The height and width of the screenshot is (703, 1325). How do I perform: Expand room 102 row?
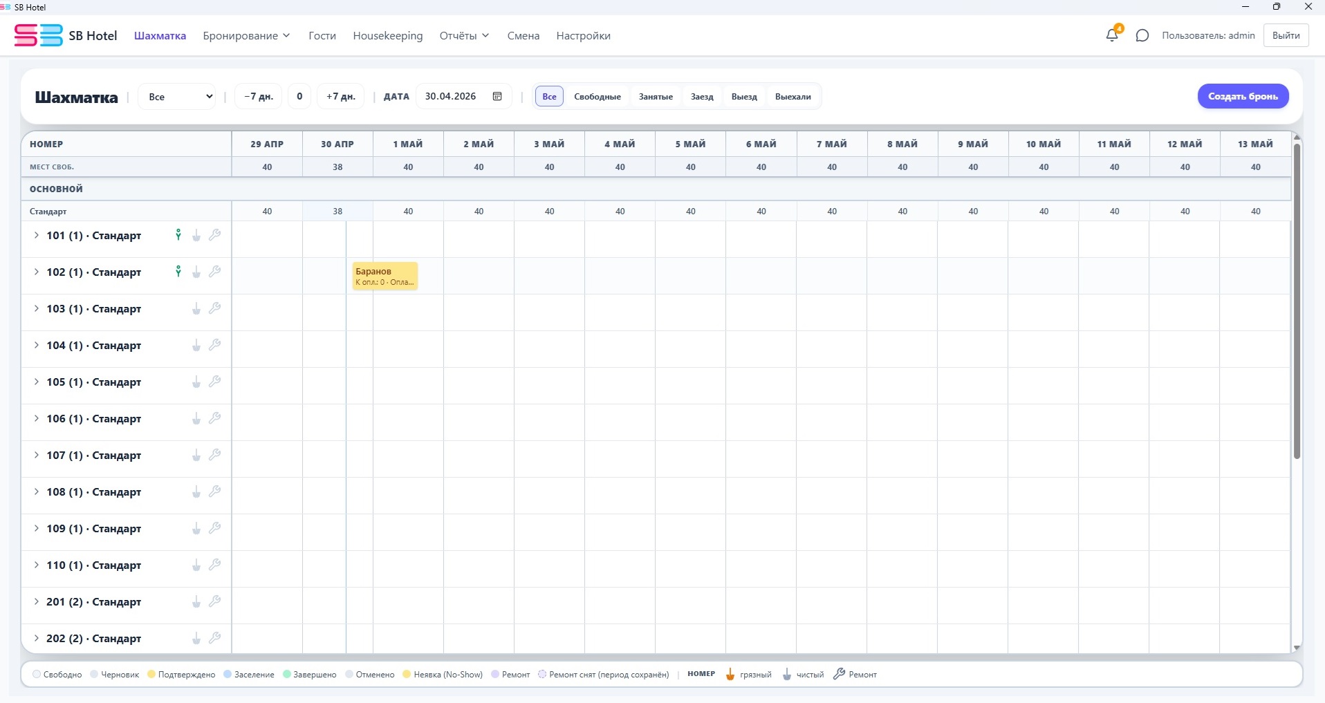36,272
